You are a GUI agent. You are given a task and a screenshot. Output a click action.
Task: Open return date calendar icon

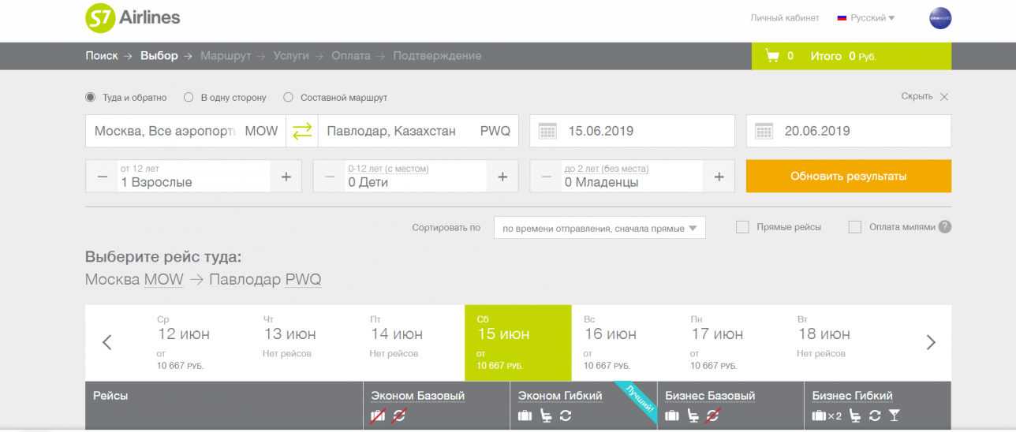pos(764,131)
